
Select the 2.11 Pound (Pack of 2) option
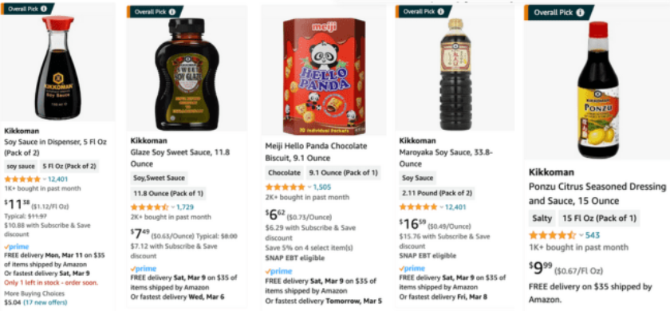(x=437, y=193)
